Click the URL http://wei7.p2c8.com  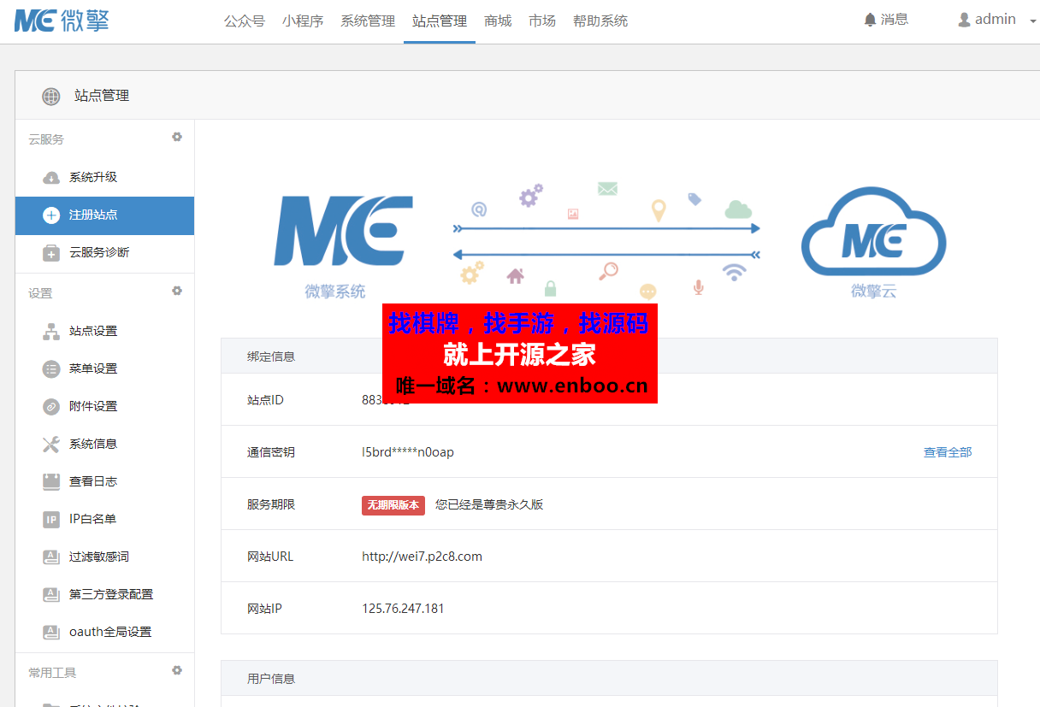(x=422, y=557)
